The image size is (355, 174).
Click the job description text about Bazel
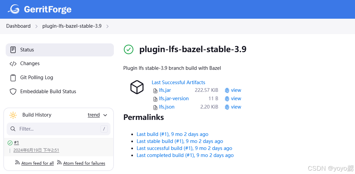pos(172,68)
